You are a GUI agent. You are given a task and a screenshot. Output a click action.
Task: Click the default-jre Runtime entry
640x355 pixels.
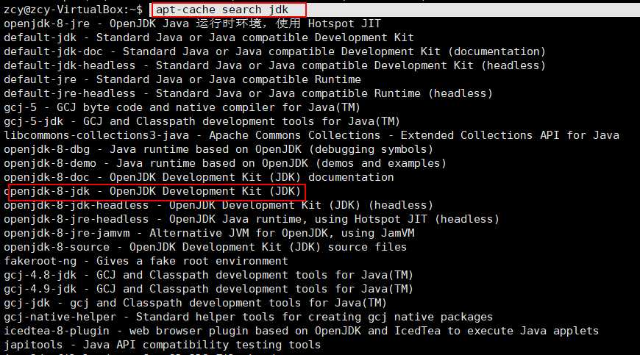point(182,79)
